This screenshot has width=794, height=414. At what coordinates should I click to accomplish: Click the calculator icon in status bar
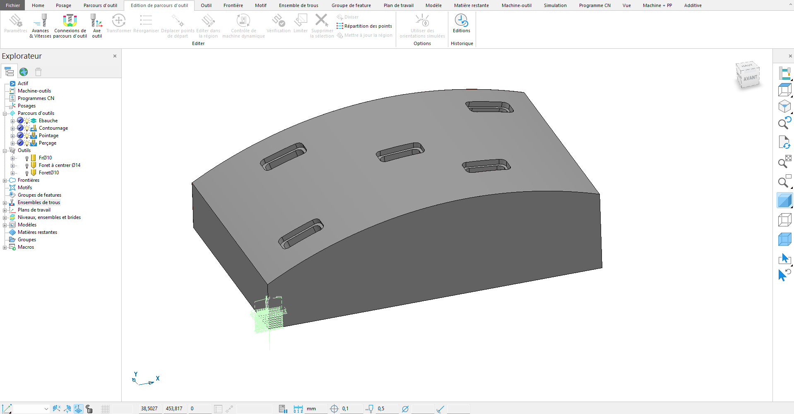[283, 409]
